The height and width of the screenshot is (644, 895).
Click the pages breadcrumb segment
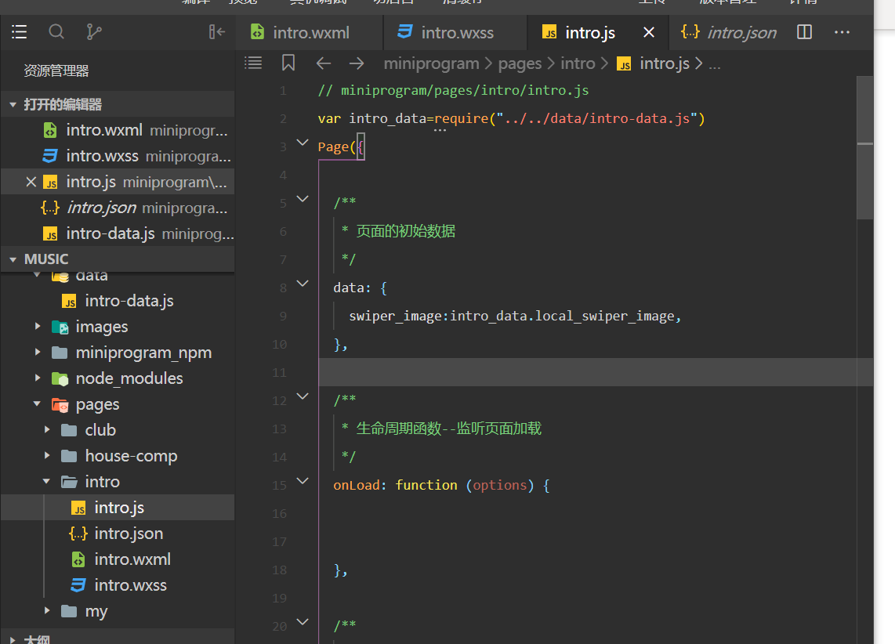(x=520, y=63)
